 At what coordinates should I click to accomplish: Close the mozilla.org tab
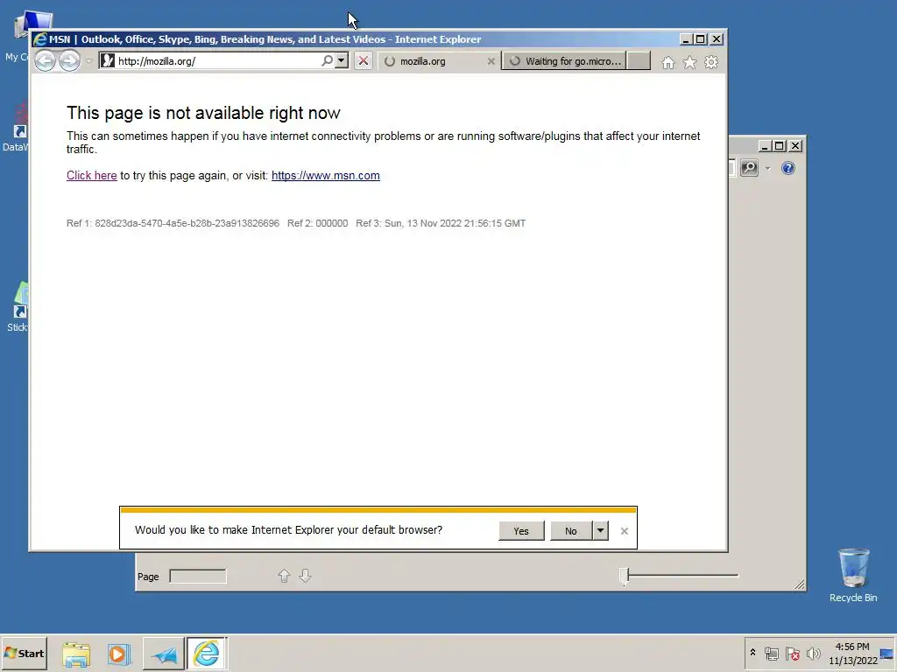click(491, 61)
